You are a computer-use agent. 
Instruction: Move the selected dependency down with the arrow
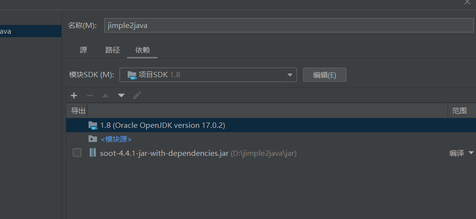(x=121, y=96)
